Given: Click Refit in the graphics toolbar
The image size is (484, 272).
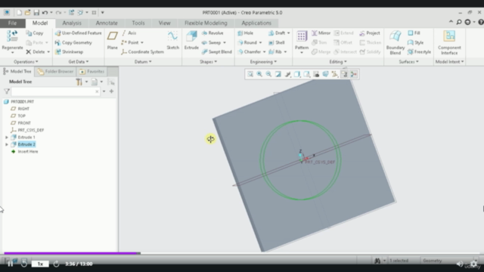Looking at the screenshot, I should pyautogui.click(x=250, y=74).
